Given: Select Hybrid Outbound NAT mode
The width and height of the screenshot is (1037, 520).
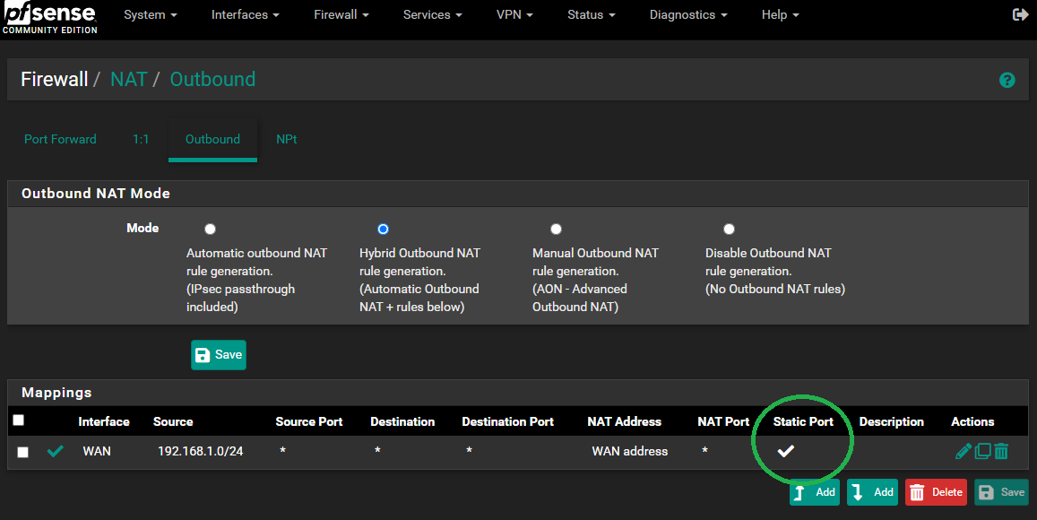Looking at the screenshot, I should click(x=383, y=229).
